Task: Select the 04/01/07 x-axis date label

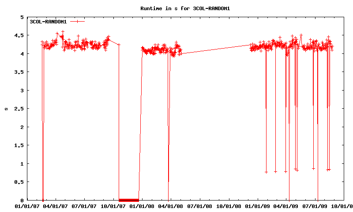Action: click(x=56, y=206)
